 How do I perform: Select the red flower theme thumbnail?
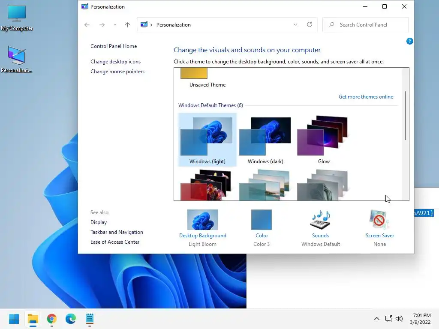(x=206, y=185)
